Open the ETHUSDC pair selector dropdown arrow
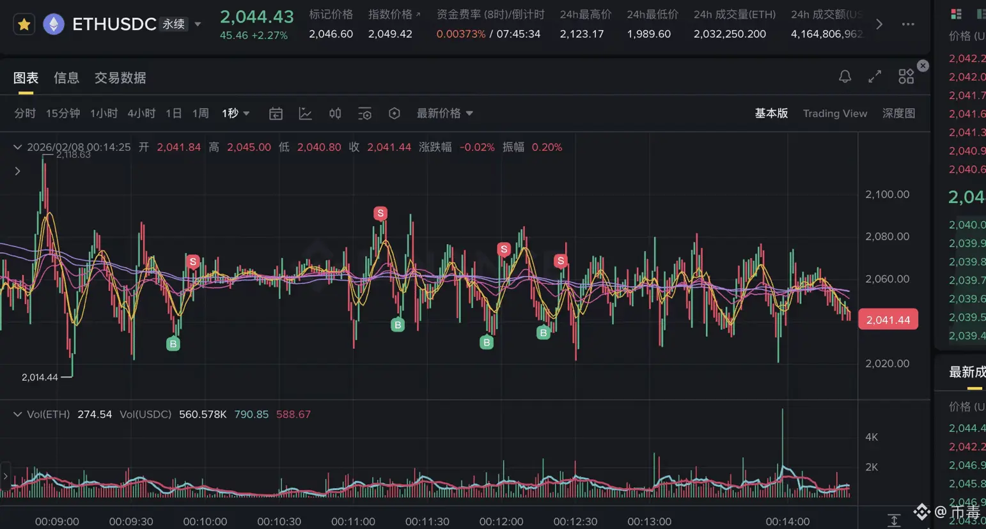 pos(198,24)
